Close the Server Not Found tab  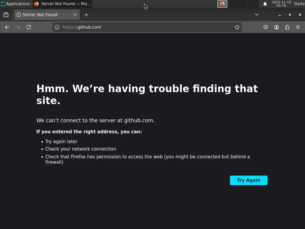tap(75, 15)
